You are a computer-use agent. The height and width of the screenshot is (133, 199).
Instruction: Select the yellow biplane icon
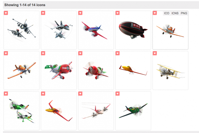170,71
